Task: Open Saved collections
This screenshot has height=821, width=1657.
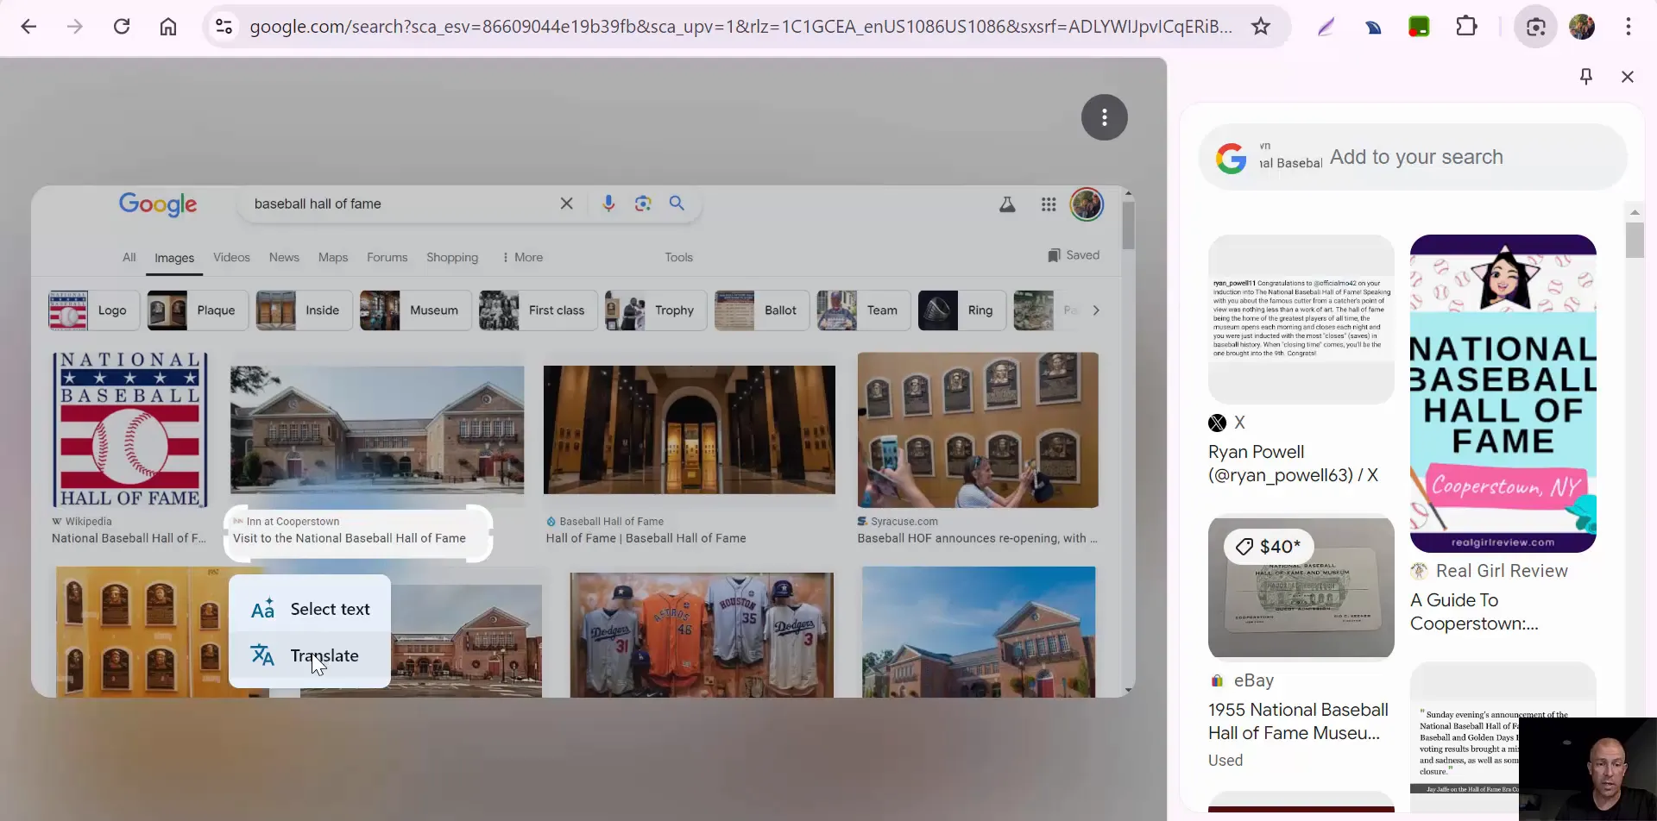Action: point(1074,255)
